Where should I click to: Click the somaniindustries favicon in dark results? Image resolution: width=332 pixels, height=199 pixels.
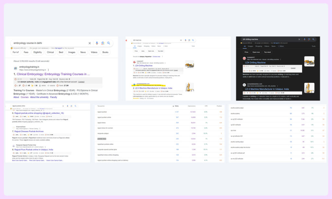click(244, 85)
